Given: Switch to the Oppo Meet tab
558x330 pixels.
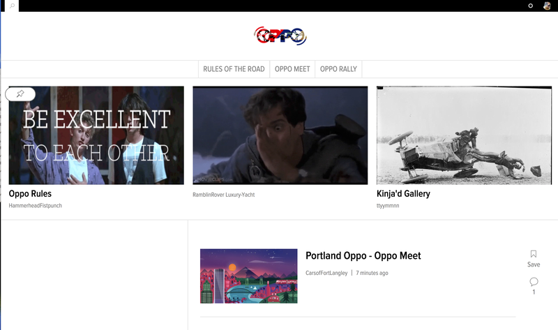Looking at the screenshot, I should click(x=292, y=69).
